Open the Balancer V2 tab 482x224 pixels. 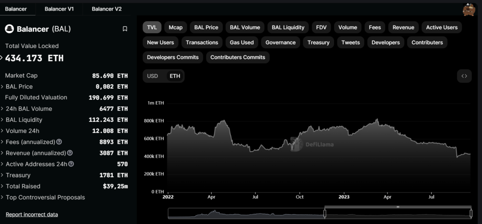(x=107, y=9)
